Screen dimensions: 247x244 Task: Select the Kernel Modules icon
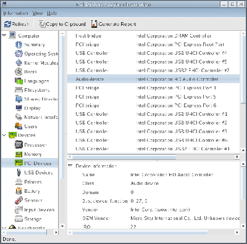click(x=19, y=63)
